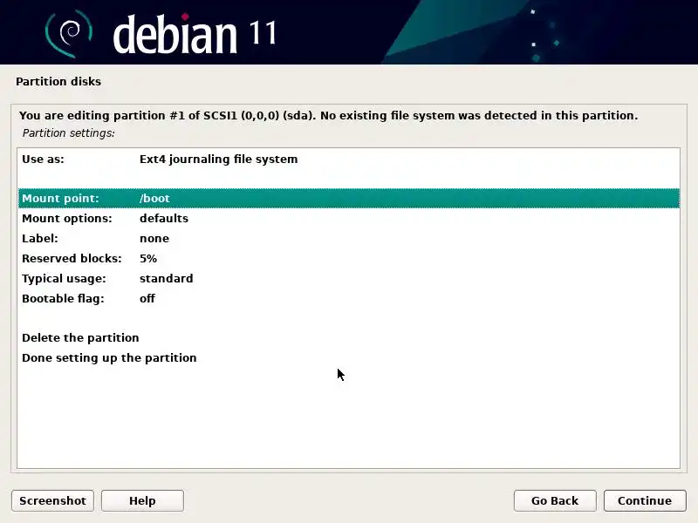Viewport: 698px width, 523px height.
Task: Click the Screenshot button
Action: click(x=52, y=500)
